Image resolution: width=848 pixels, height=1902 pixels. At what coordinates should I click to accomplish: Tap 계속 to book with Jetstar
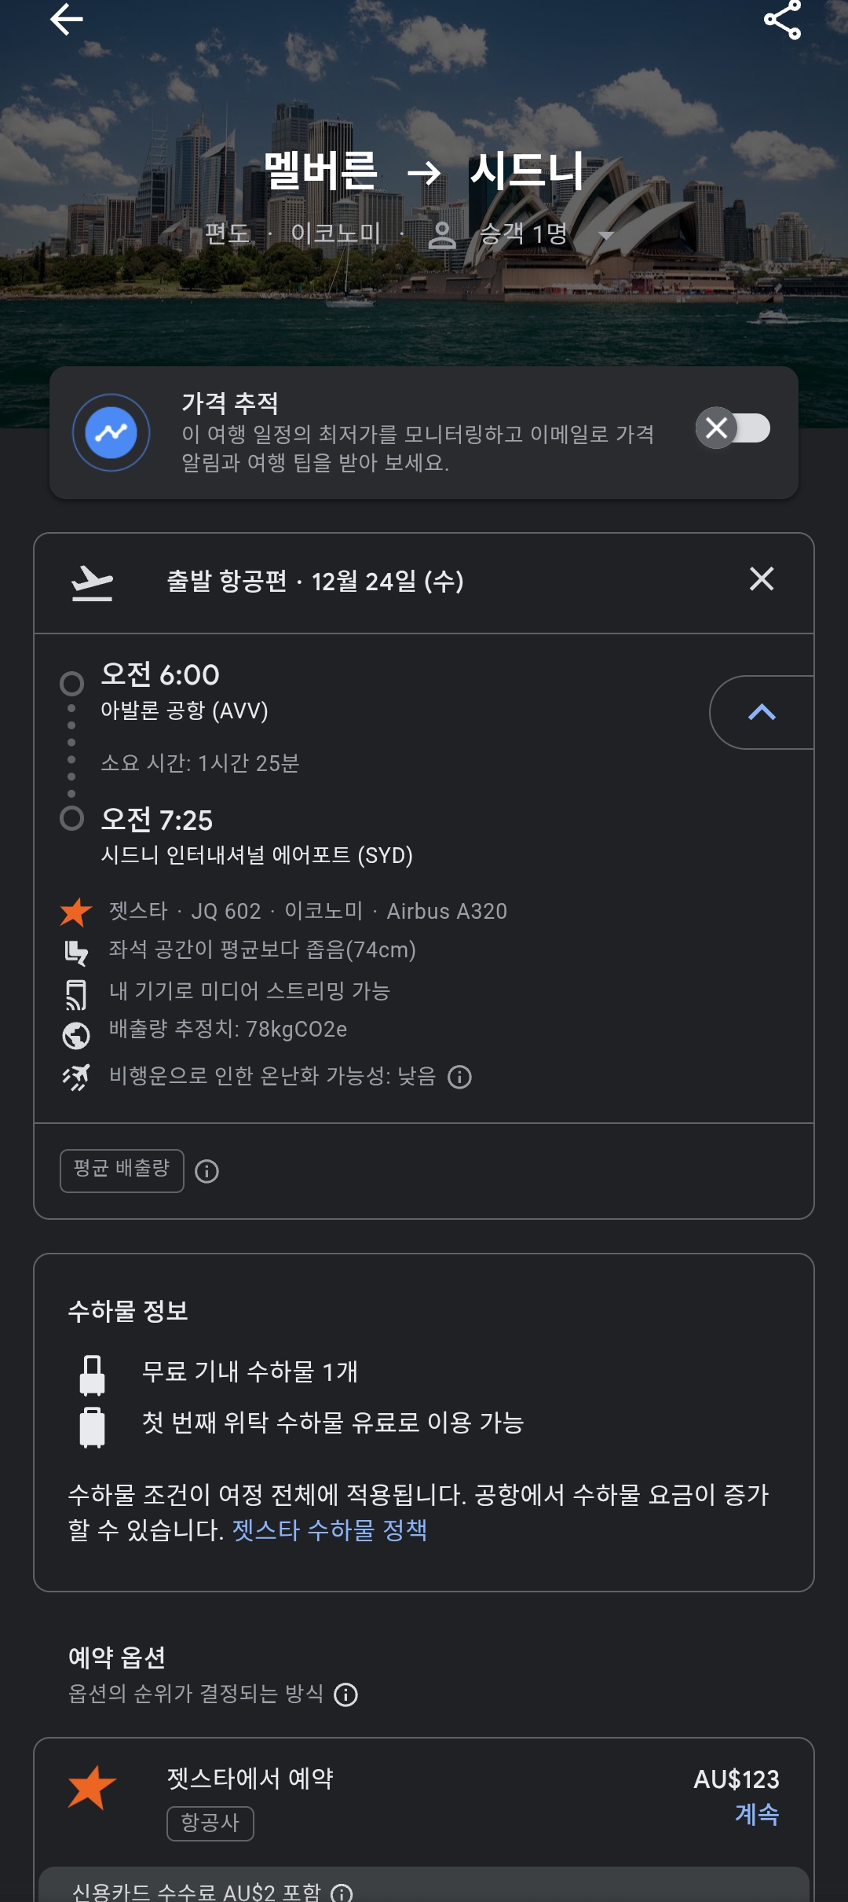point(756,1814)
